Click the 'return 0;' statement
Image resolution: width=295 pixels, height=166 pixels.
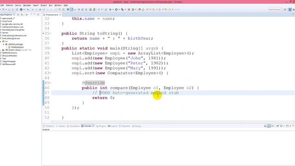pos(103,98)
